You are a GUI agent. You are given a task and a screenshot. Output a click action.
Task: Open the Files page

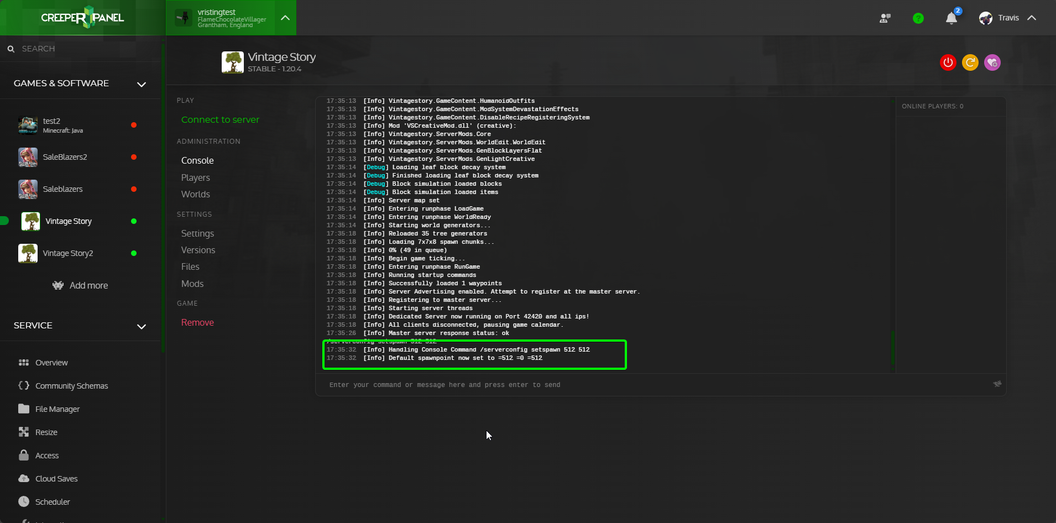190,266
